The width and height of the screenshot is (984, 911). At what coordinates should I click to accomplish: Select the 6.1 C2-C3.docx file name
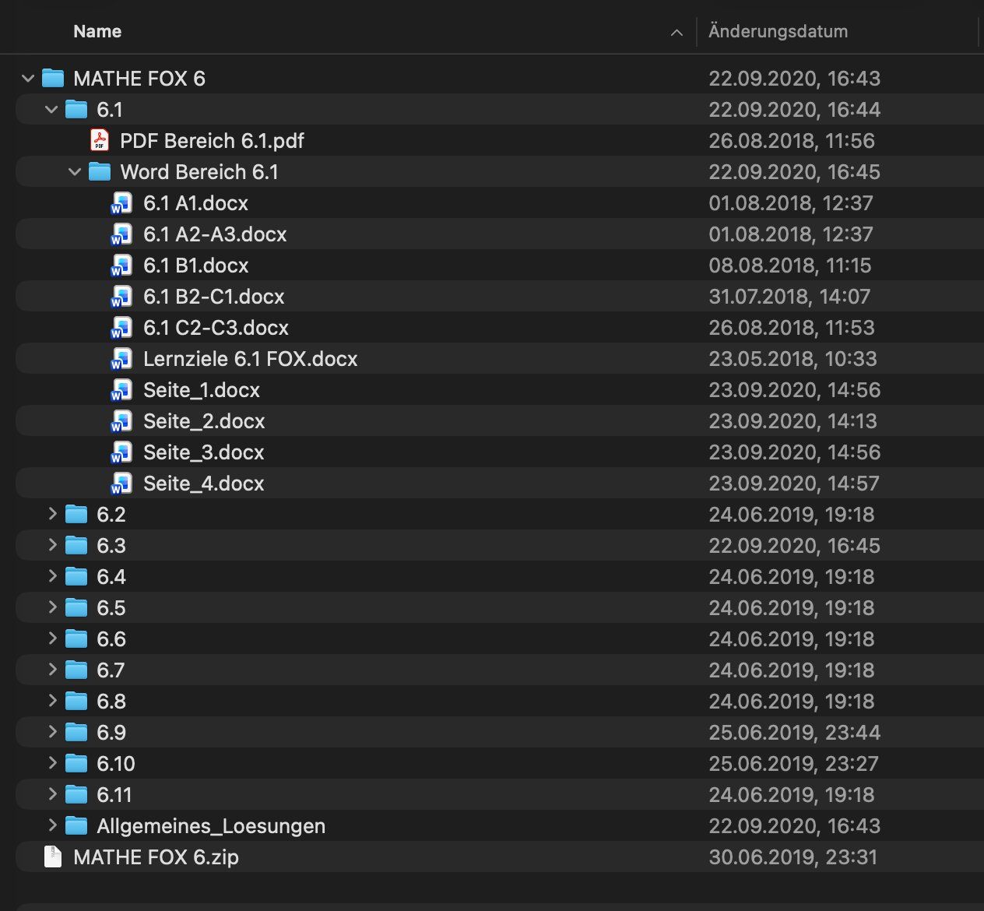click(x=216, y=327)
